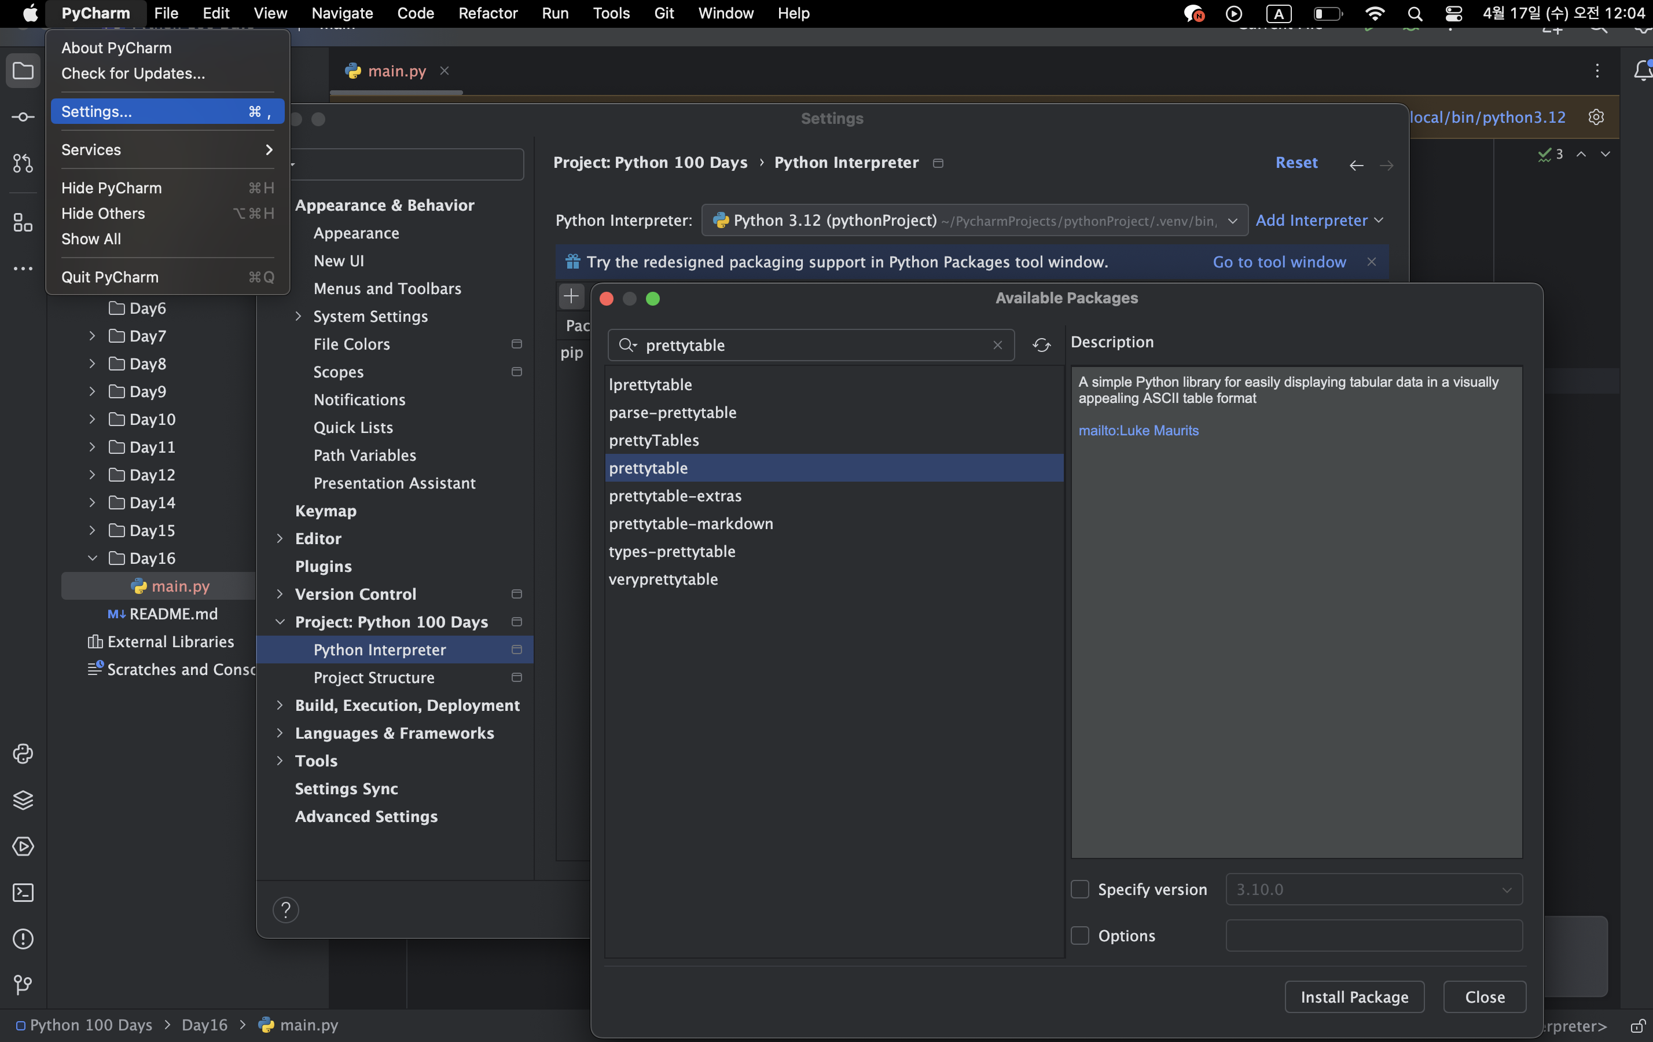Open the Commit tool window icon

pos(23,118)
